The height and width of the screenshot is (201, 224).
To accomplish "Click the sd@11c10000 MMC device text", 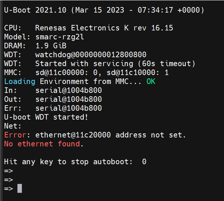I will (x=131, y=72).
